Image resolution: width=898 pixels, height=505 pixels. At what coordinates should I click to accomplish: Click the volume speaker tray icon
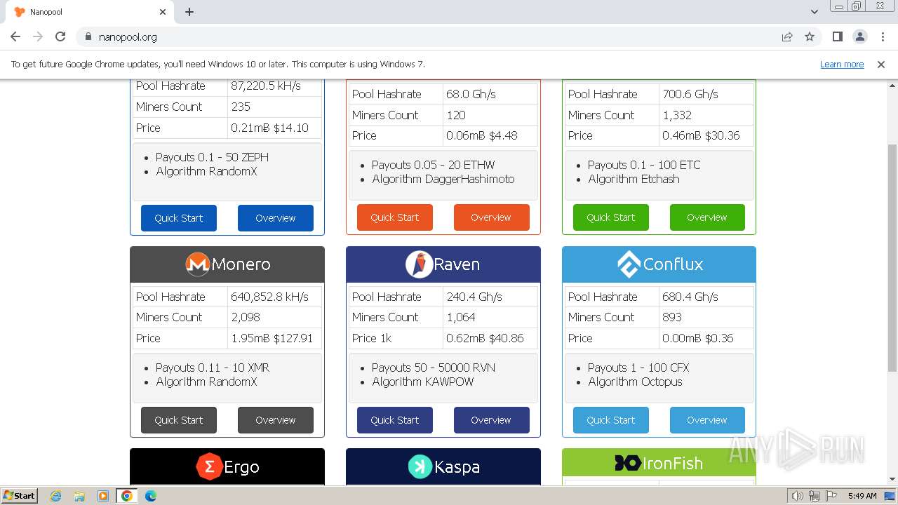click(x=798, y=496)
